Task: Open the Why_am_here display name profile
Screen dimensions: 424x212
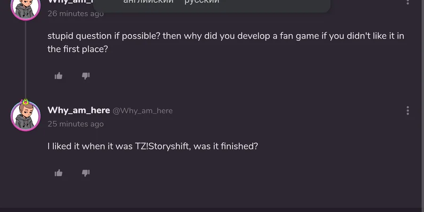Action: tap(79, 110)
